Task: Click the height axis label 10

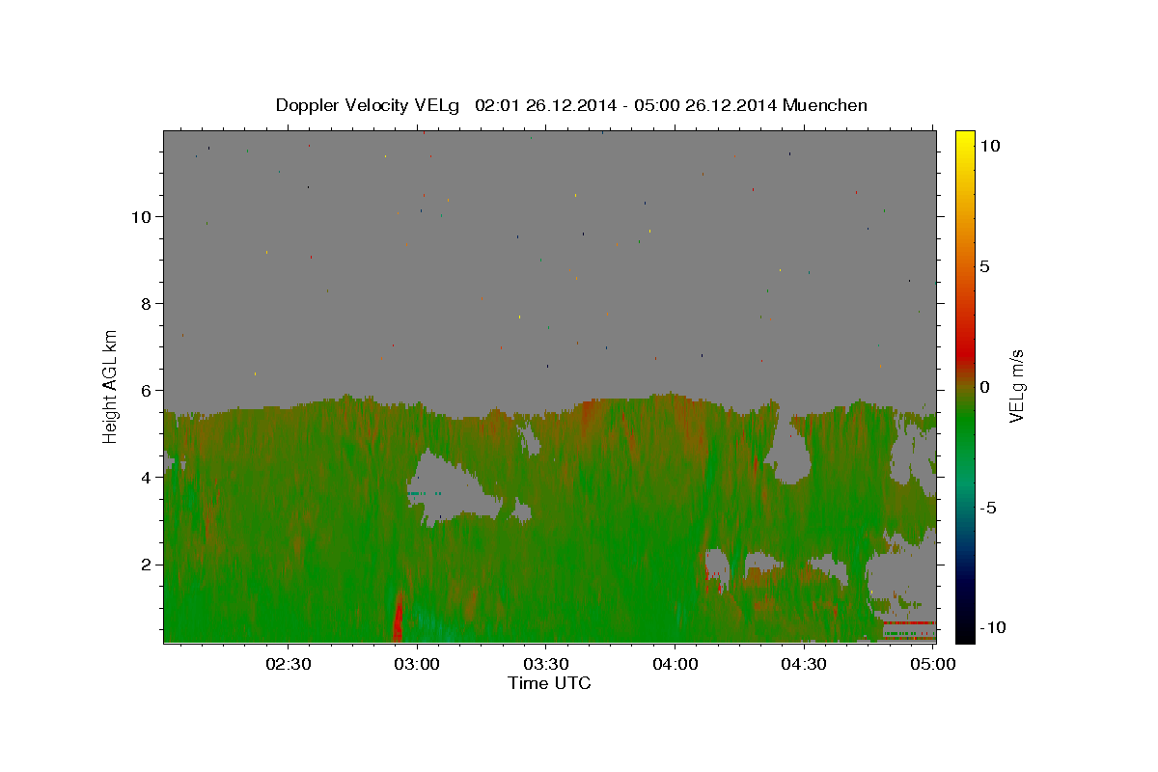Action: [x=143, y=216]
